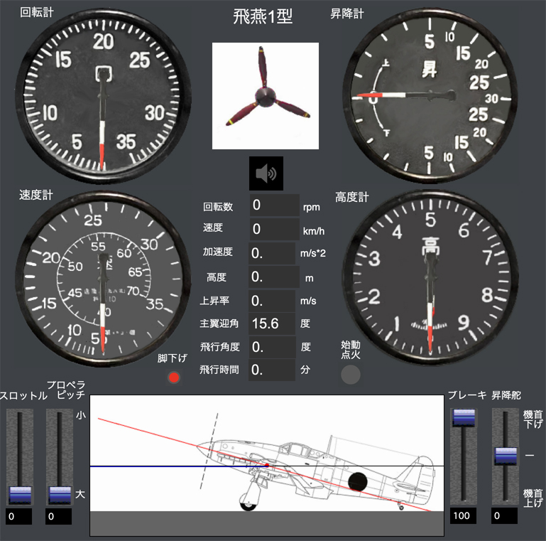Click the 速度 km/h value field
This screenshot has height=541, width=546.
(274, 229)
